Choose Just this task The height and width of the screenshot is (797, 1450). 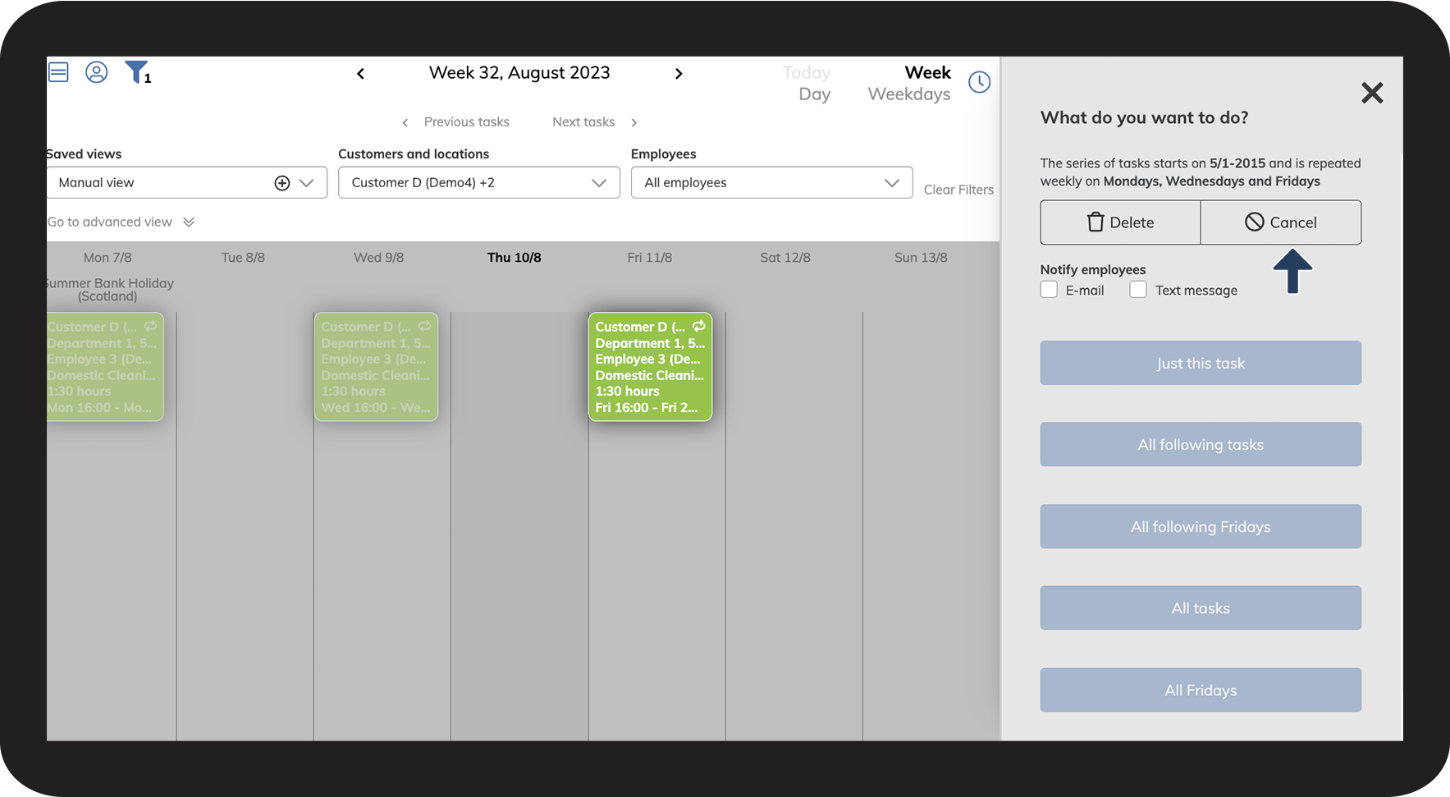coord(1201,363)
